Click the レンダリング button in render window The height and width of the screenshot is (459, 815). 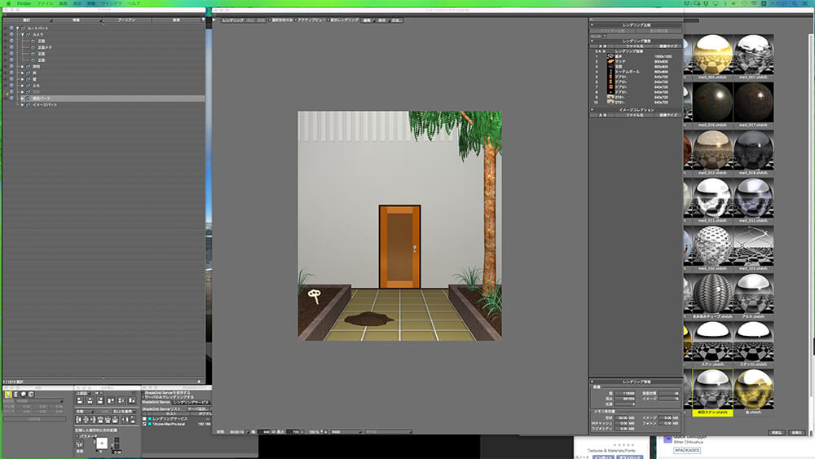pyautogui.click(x=231, y=19)
